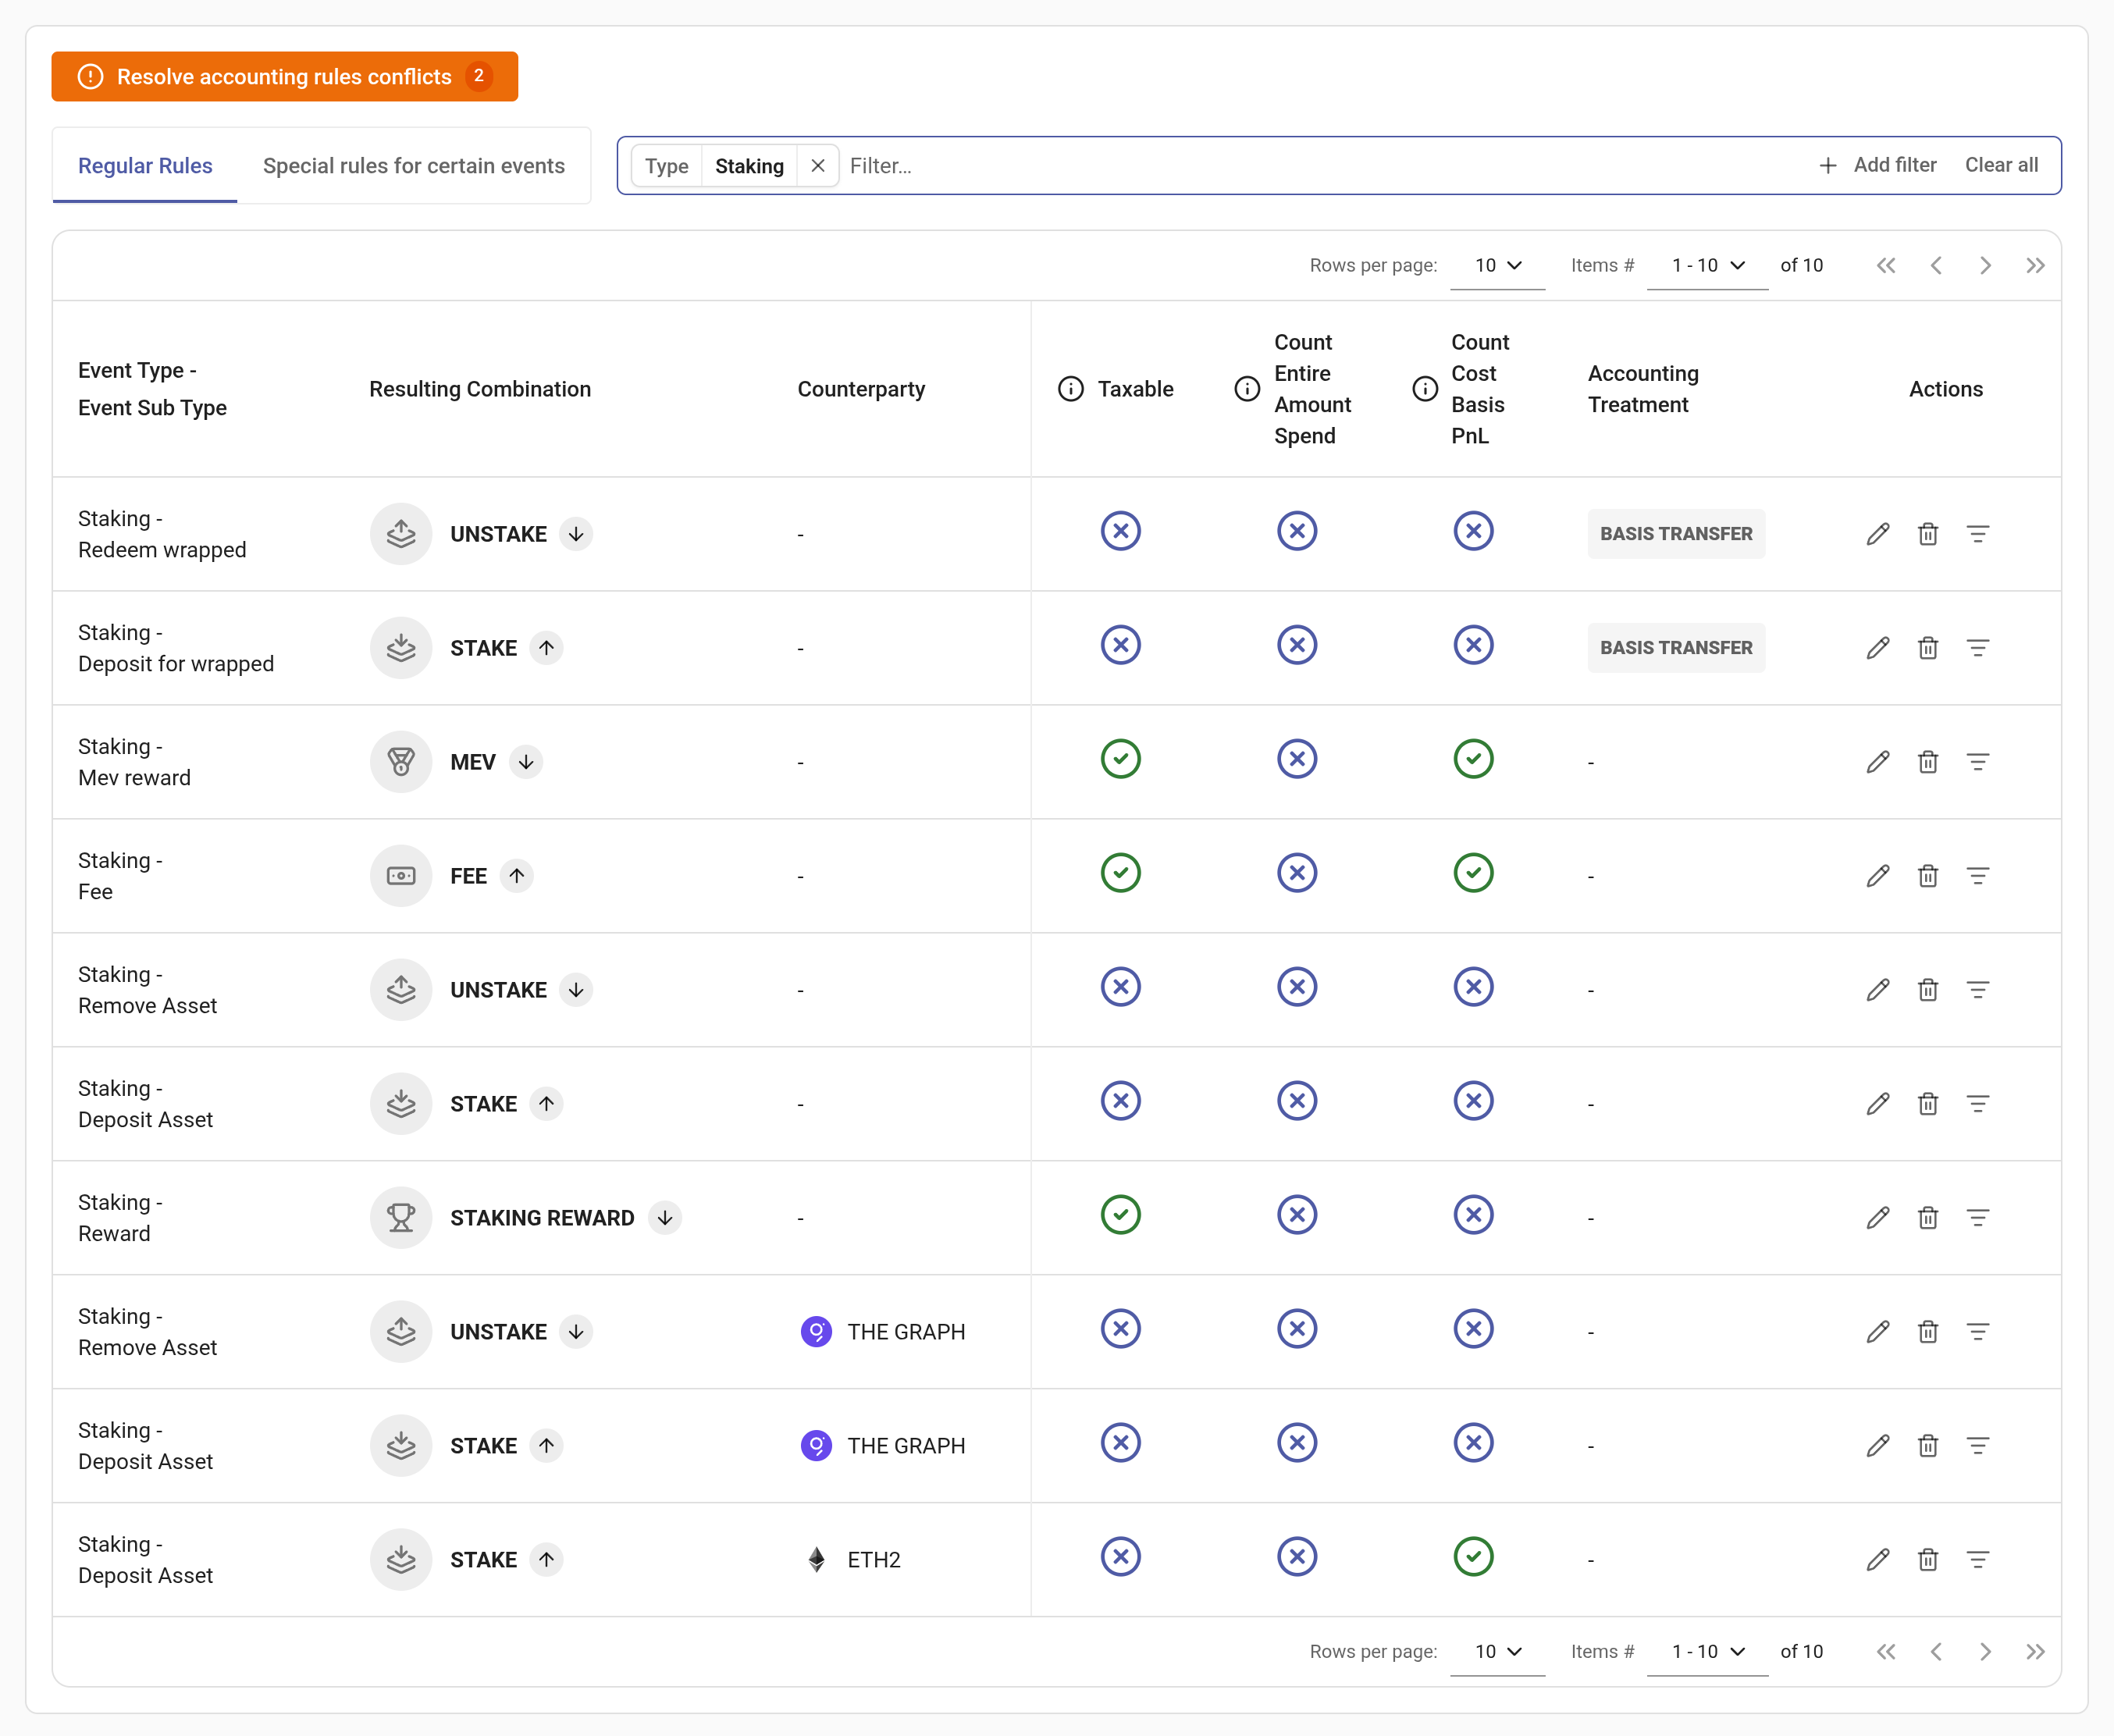Open bottom Items # range dropdown

(1707, 1652)
